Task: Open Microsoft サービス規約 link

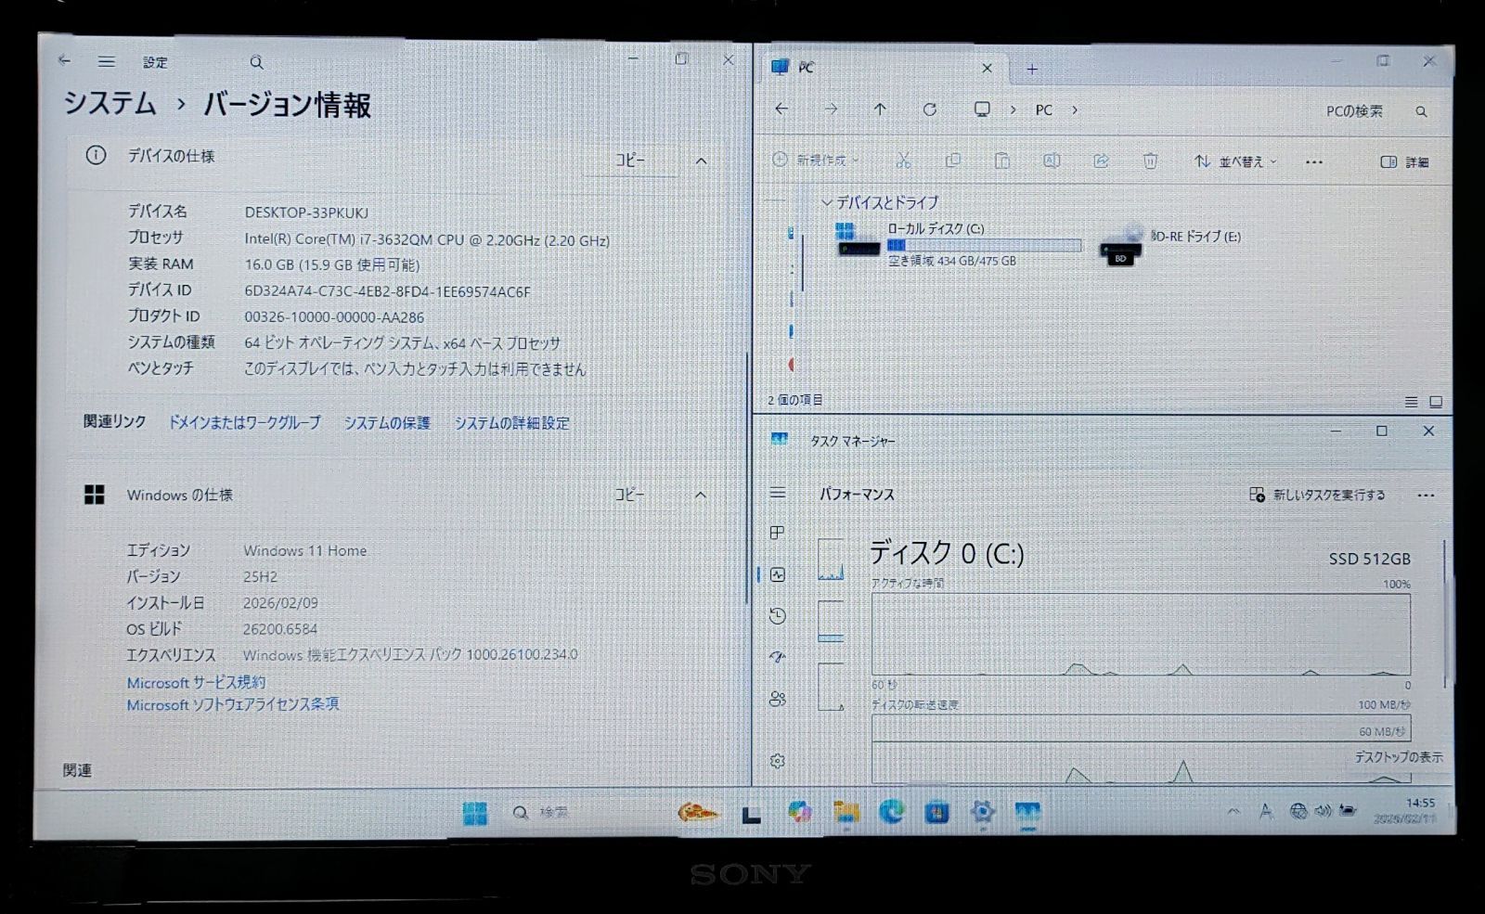Action: pyautogui.click(x=196, y=682)
